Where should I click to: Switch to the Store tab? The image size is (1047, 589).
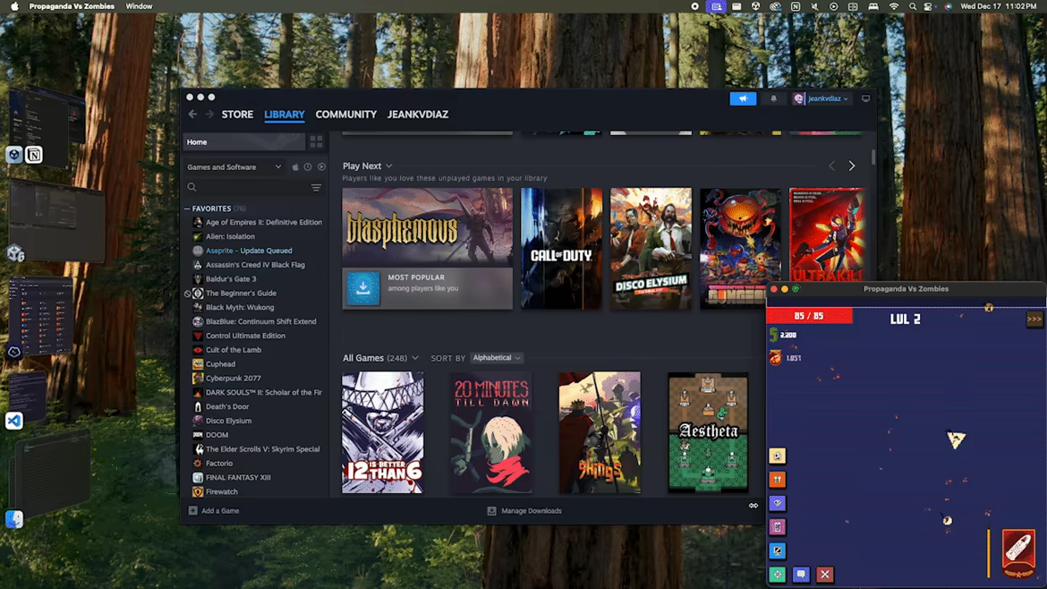pyautogui.click(x=237, y=115)
